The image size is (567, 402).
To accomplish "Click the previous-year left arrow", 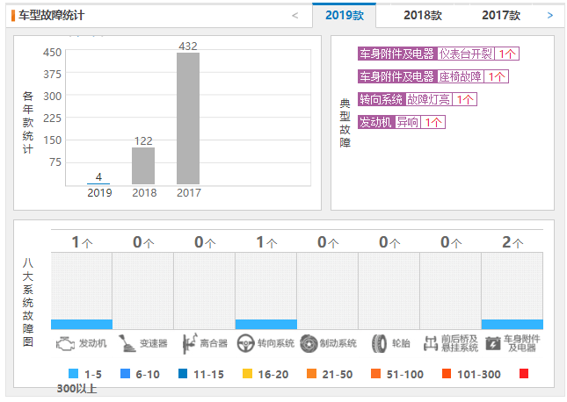I will point(295,16).
